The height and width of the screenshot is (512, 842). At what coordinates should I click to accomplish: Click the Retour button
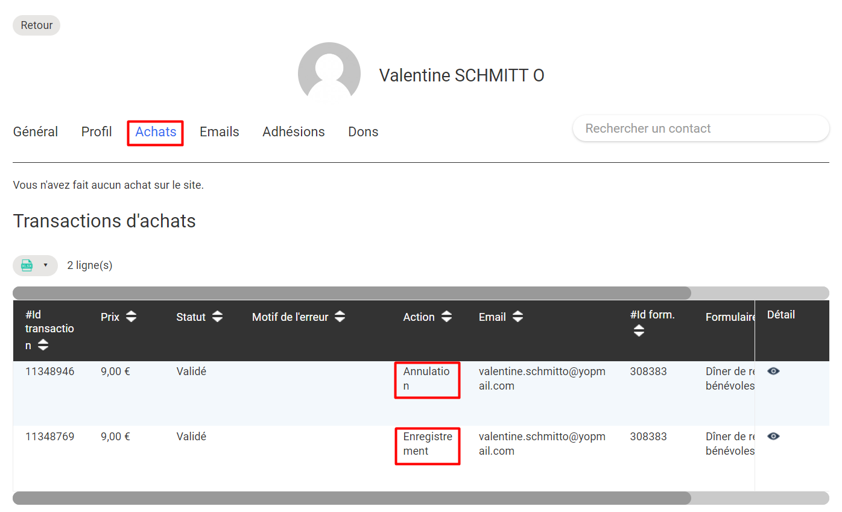36,25
